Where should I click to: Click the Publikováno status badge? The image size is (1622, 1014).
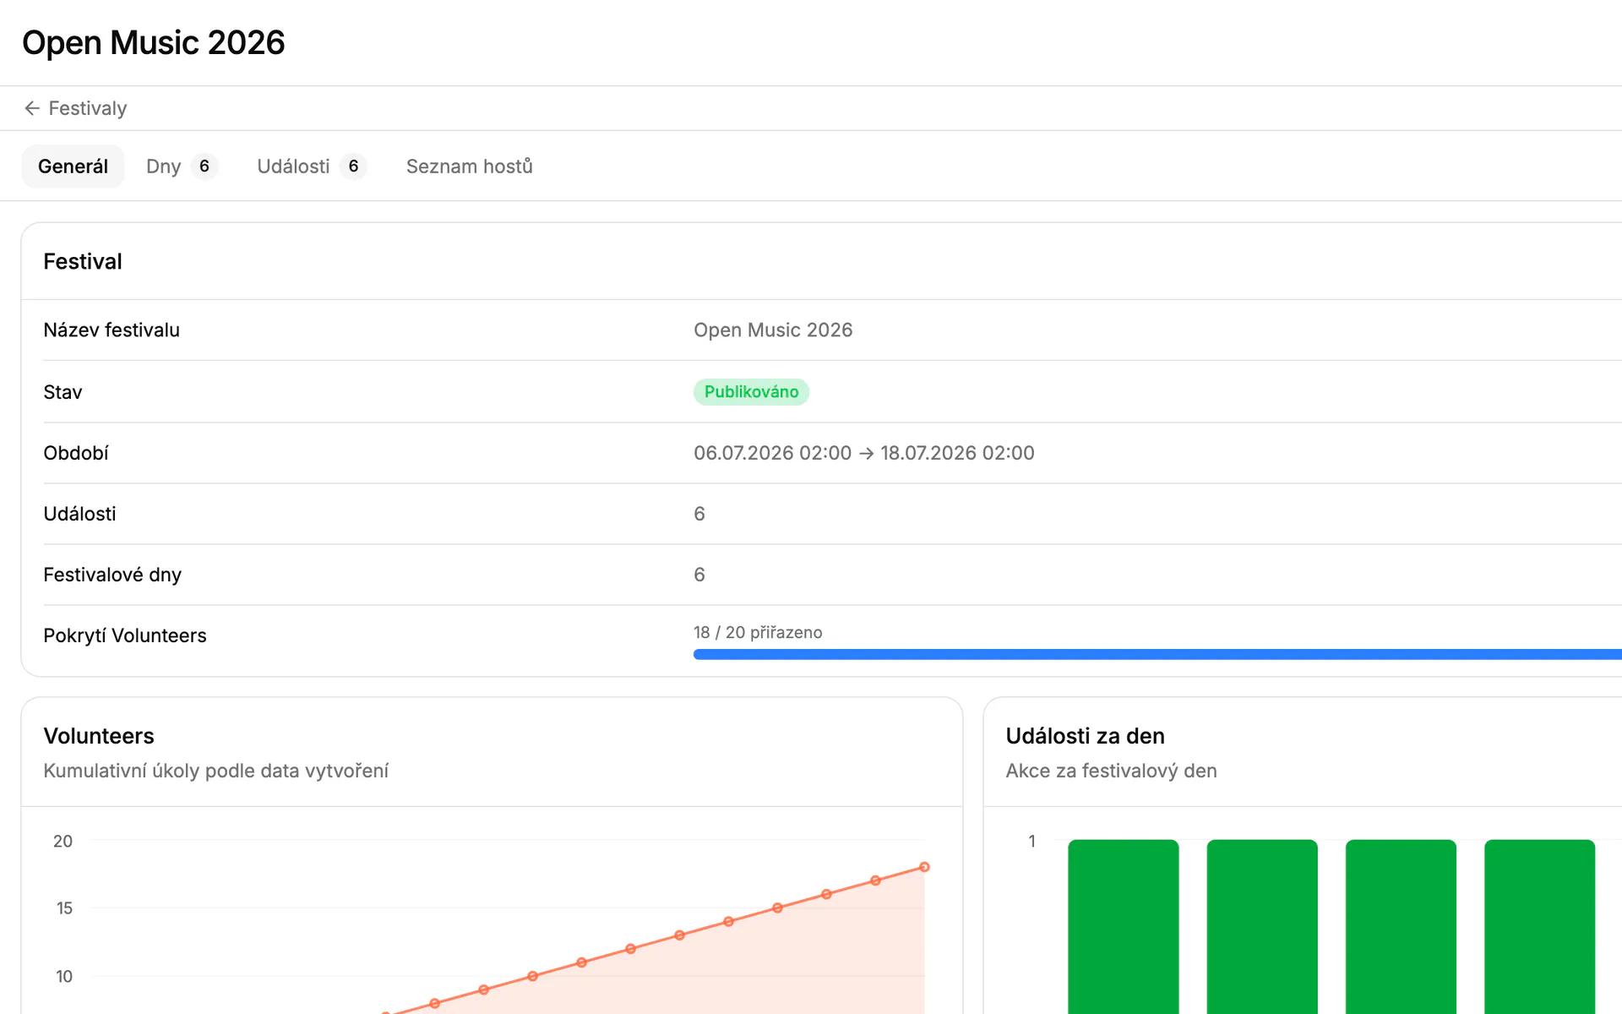751,392
